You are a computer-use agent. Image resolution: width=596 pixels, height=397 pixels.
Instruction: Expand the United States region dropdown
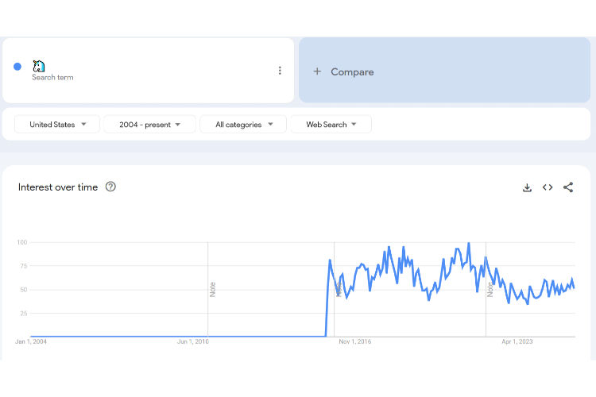click(57, 125)
